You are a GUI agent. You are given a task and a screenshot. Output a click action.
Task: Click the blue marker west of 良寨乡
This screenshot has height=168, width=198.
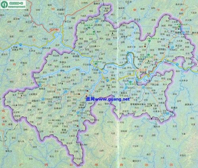click(x=168, y=113)
